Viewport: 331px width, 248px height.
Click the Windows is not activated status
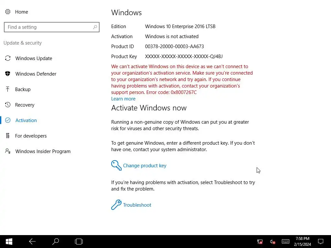172,36
